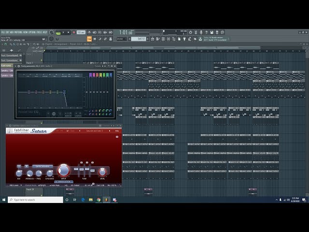Open FabFilter Saturn window menu arrow
The image size is (309, 232).
[x=7, y=126]
